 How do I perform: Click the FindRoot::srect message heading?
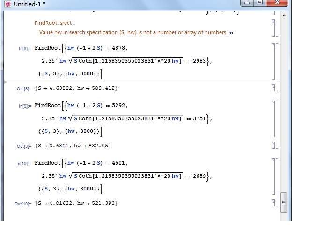[x=55, y=23]
